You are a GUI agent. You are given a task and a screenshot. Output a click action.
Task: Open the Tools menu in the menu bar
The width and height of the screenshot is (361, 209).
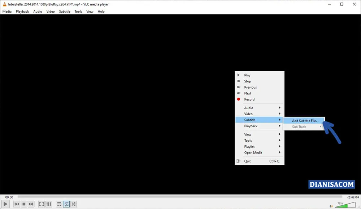coord(78,11)
